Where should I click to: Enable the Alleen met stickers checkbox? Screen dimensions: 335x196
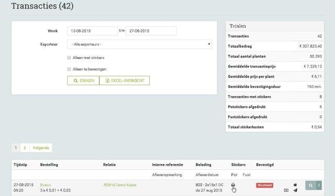[69, 57]
